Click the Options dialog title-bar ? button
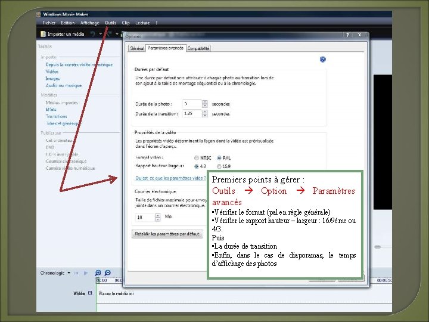The width and height of the screenshot is (429, 322). pos(347,35)
